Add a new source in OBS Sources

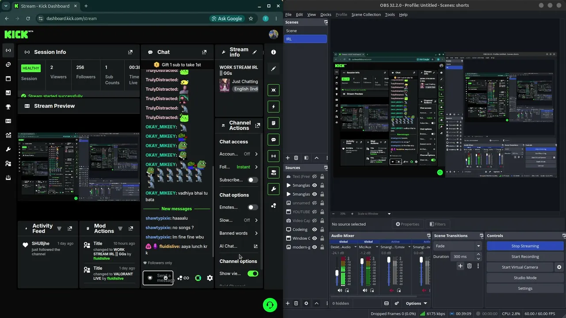pos(287,303)
